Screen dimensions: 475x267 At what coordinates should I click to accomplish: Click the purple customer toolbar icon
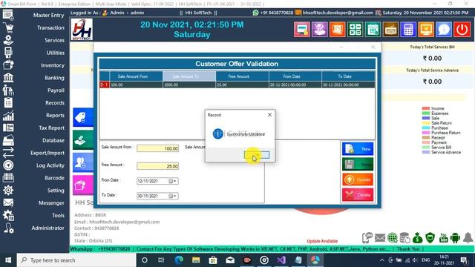[320, 30]
